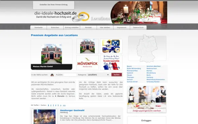Select the Niedersachsen state link
This screenshot has width=198, height=124.
coord(152,68)
